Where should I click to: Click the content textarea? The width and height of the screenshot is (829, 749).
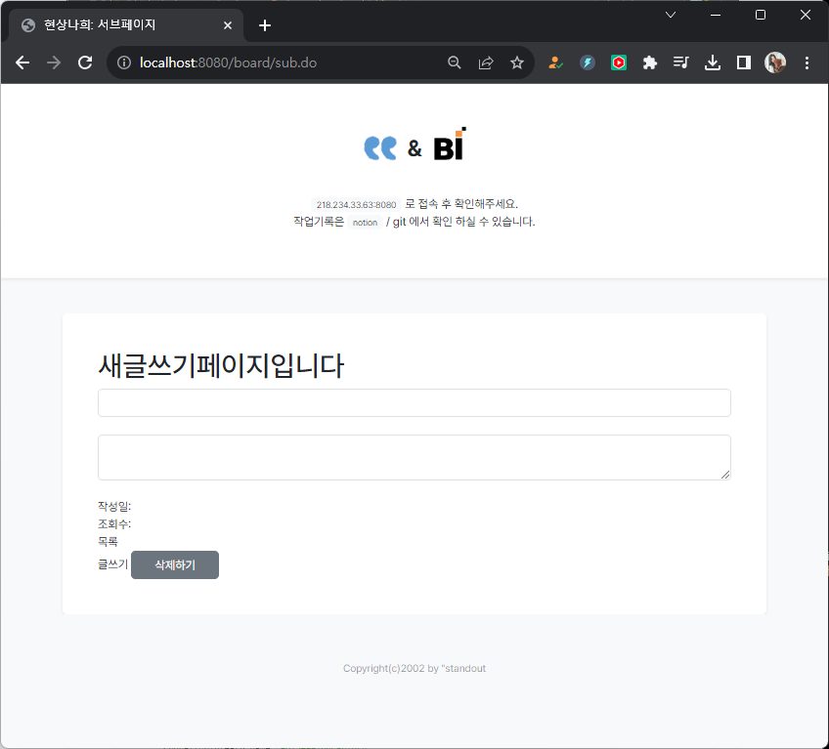pyautogui.click(x=414, y=457)
